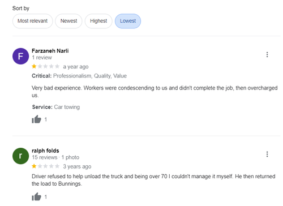
Task: Like ralph folds' review with thumbs up
Action: click(36, 196)
